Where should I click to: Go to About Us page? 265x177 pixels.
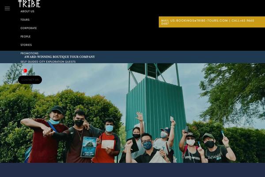click(x=27, y=12)
